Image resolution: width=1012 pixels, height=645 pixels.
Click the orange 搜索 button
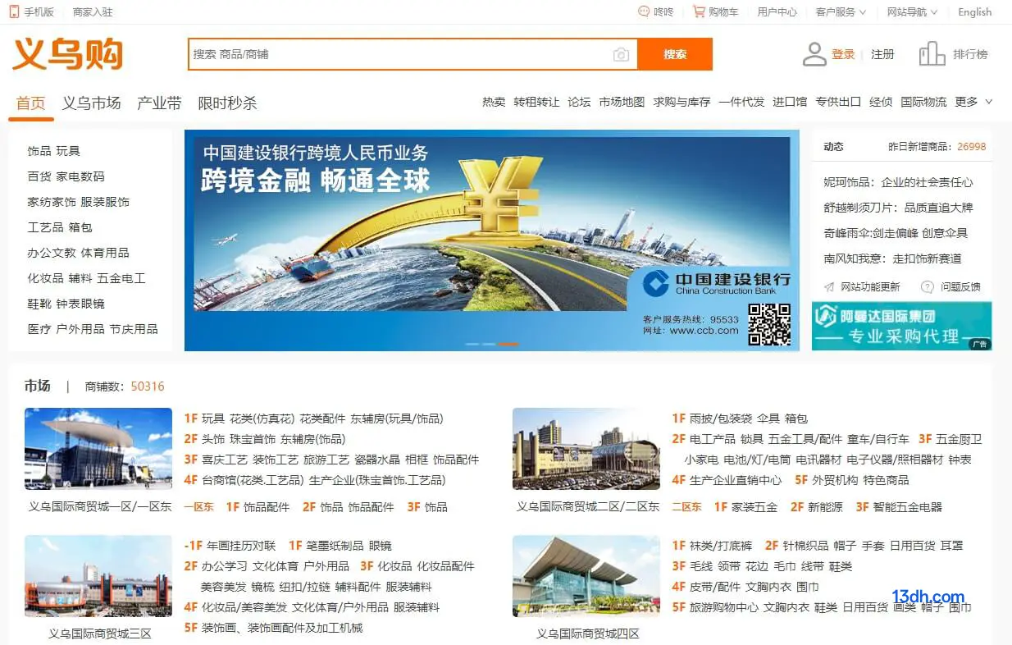click(x=675, y=54)
